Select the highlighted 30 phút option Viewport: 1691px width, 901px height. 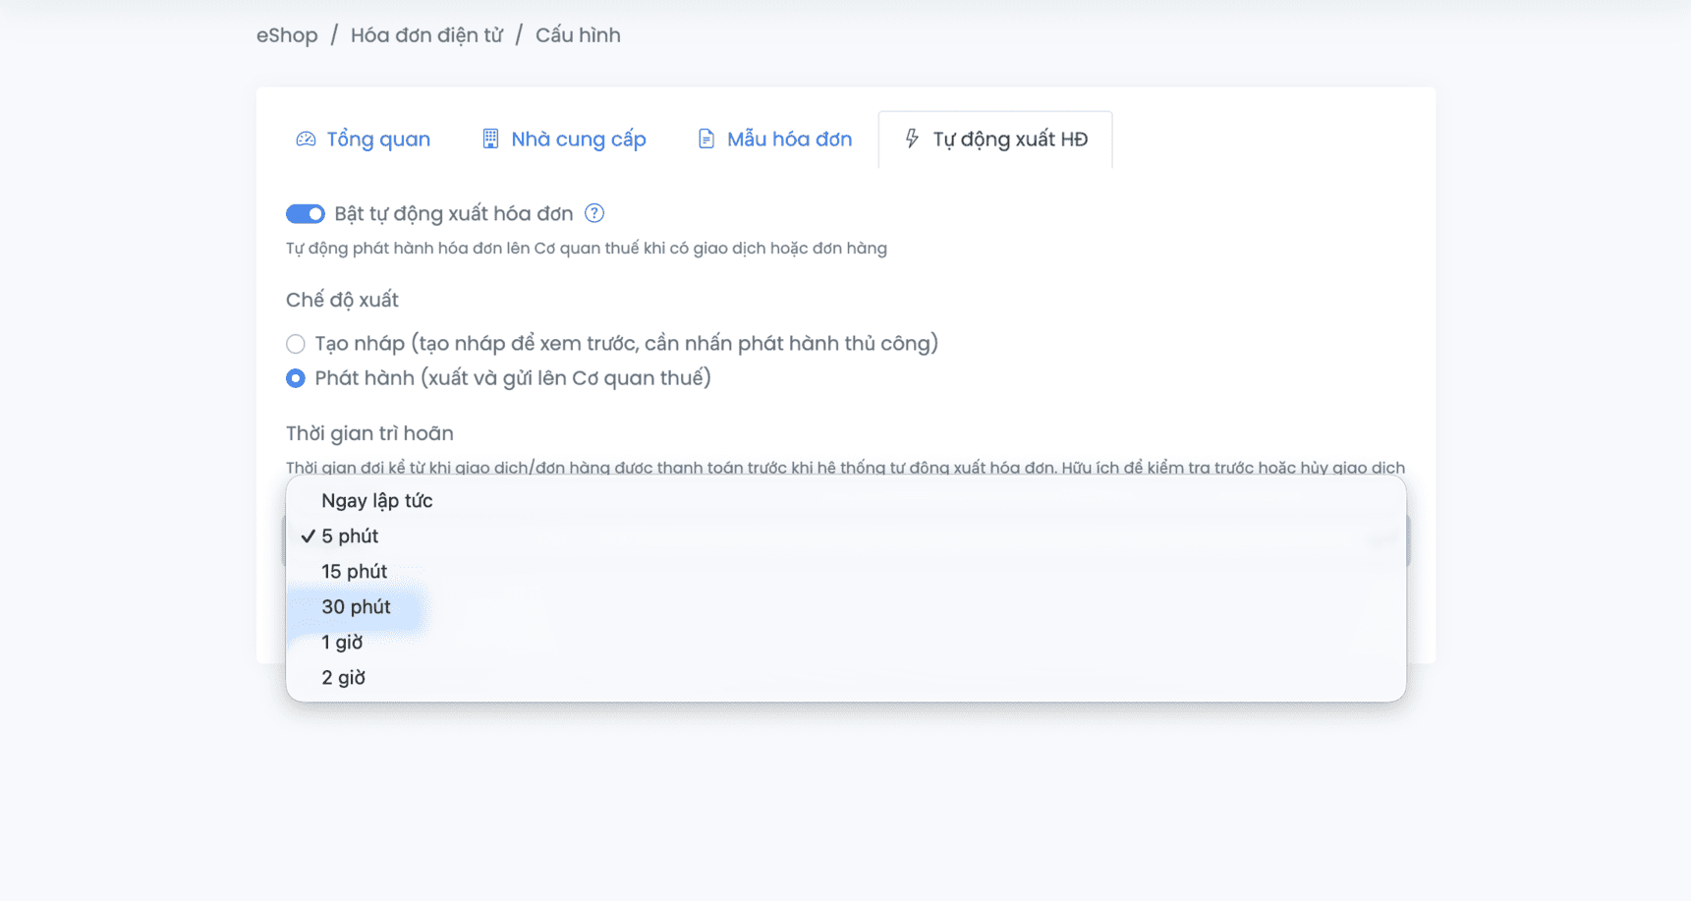[x=356, y=607]
